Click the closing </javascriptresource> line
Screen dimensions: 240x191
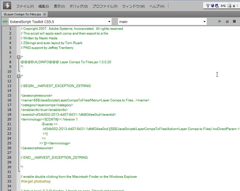point(37,148)
